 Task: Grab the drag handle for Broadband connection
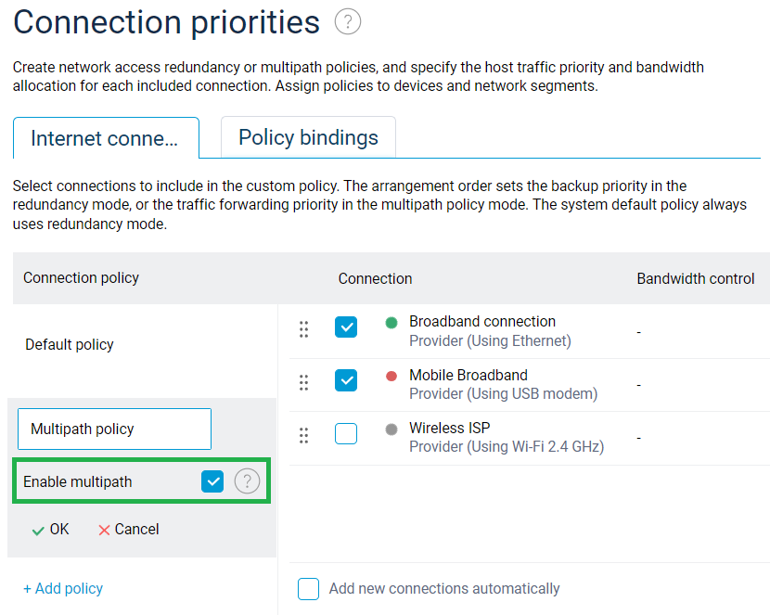[303, 329]
